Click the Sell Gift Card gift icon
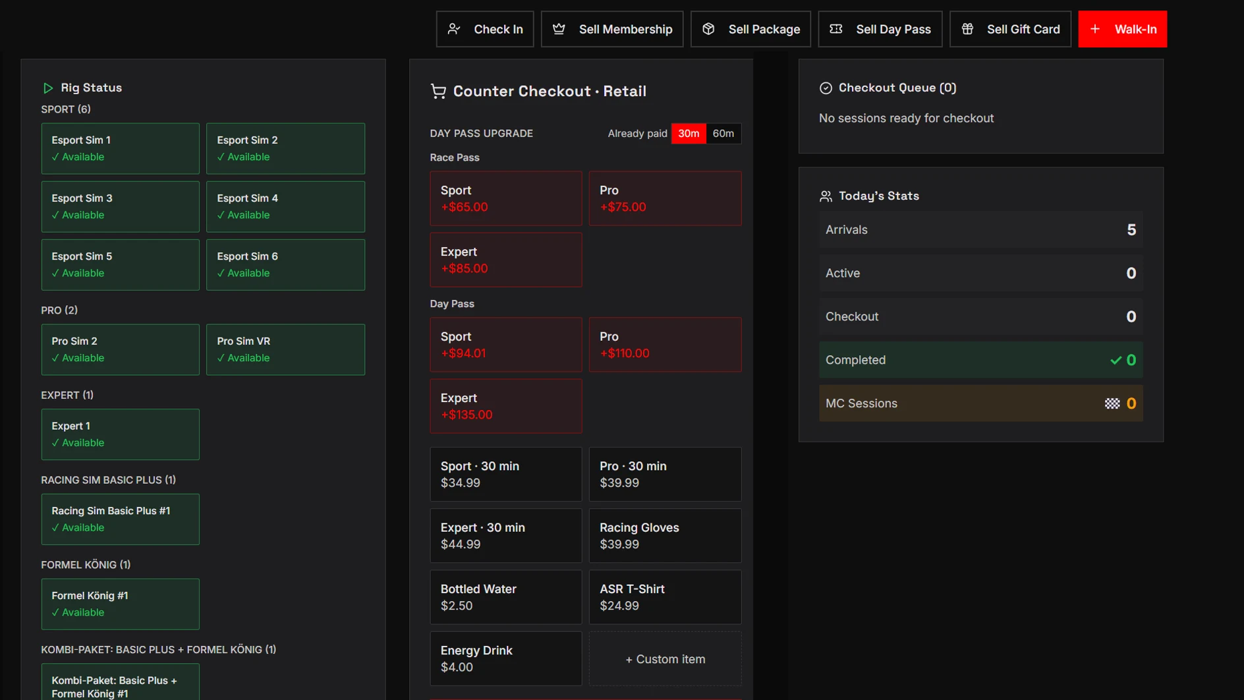 [x=967, y=29]
